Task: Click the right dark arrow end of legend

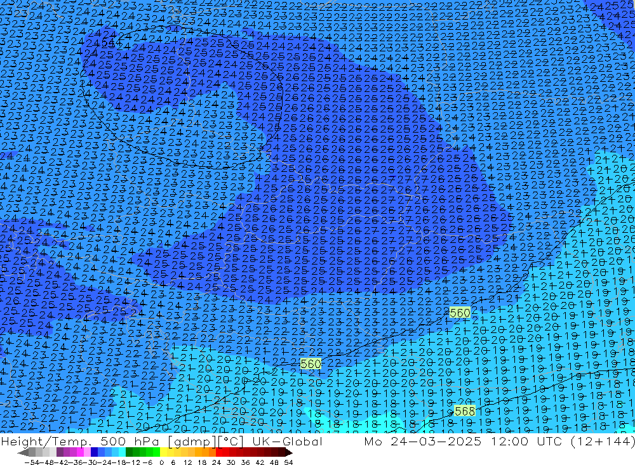Action: tap(288, 452)
